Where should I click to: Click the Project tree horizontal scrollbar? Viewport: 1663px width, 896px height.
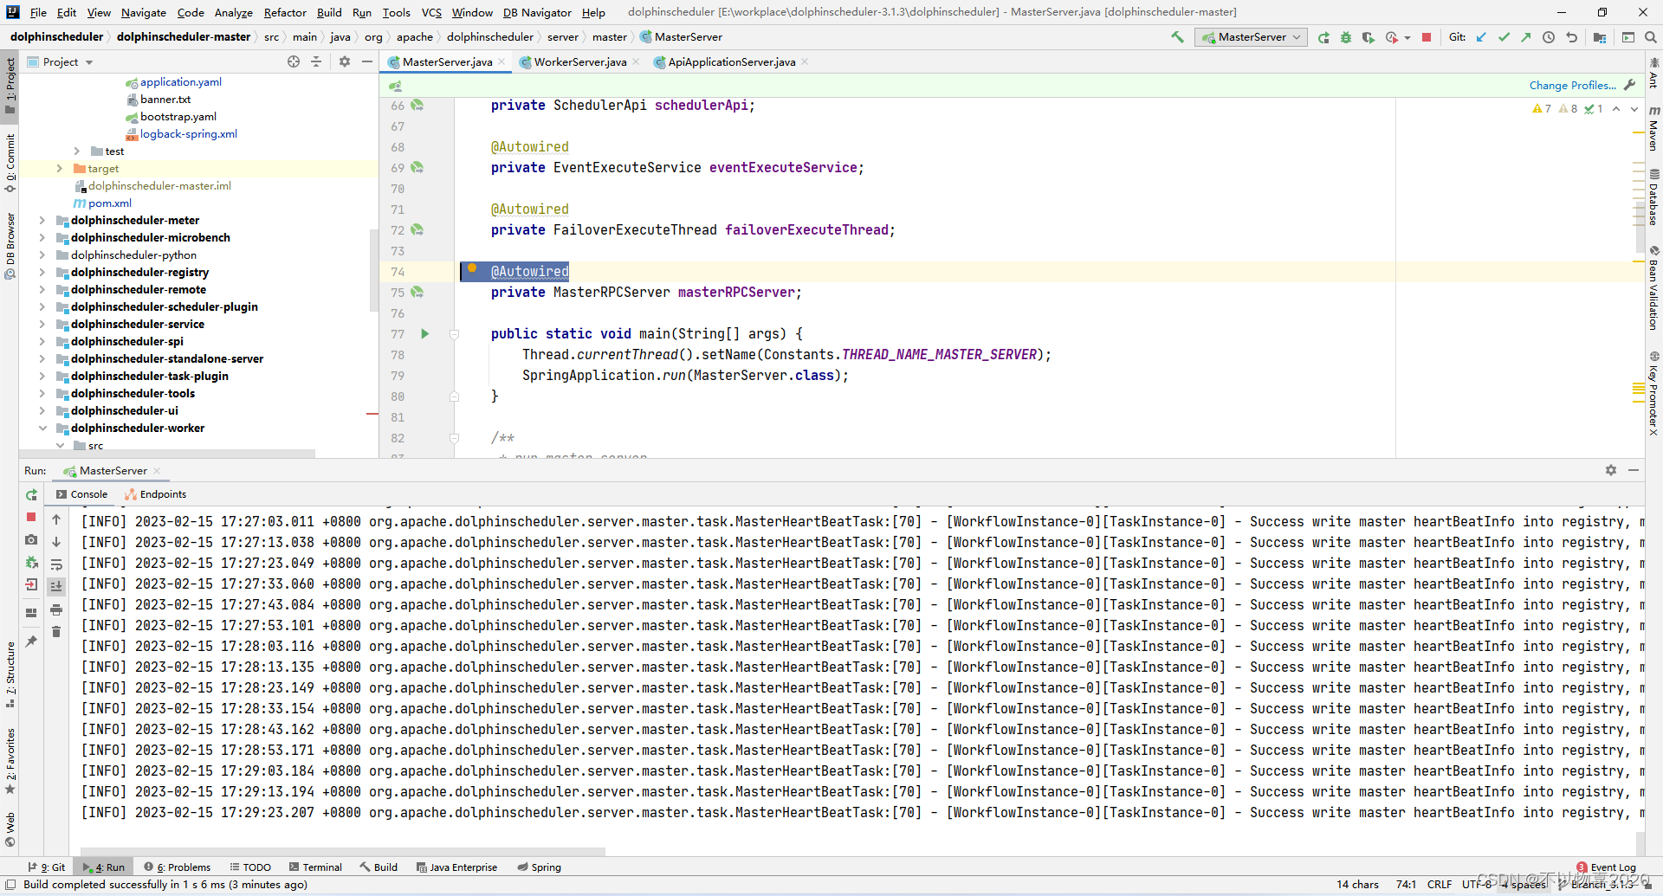(x=169, y=453)
